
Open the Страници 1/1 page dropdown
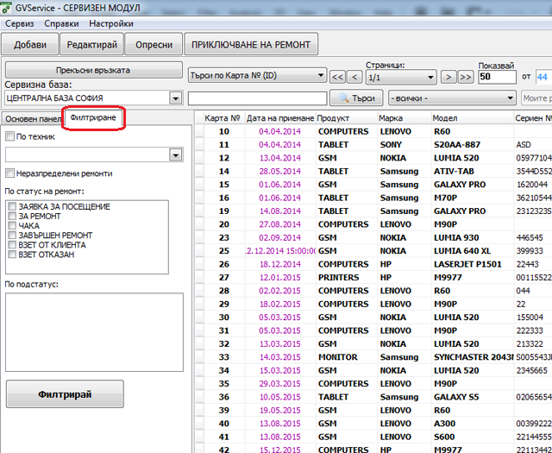point(401,77)
